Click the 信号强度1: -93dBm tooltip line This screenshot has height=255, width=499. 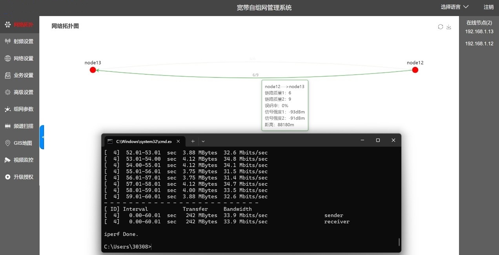tap(285, 112)
